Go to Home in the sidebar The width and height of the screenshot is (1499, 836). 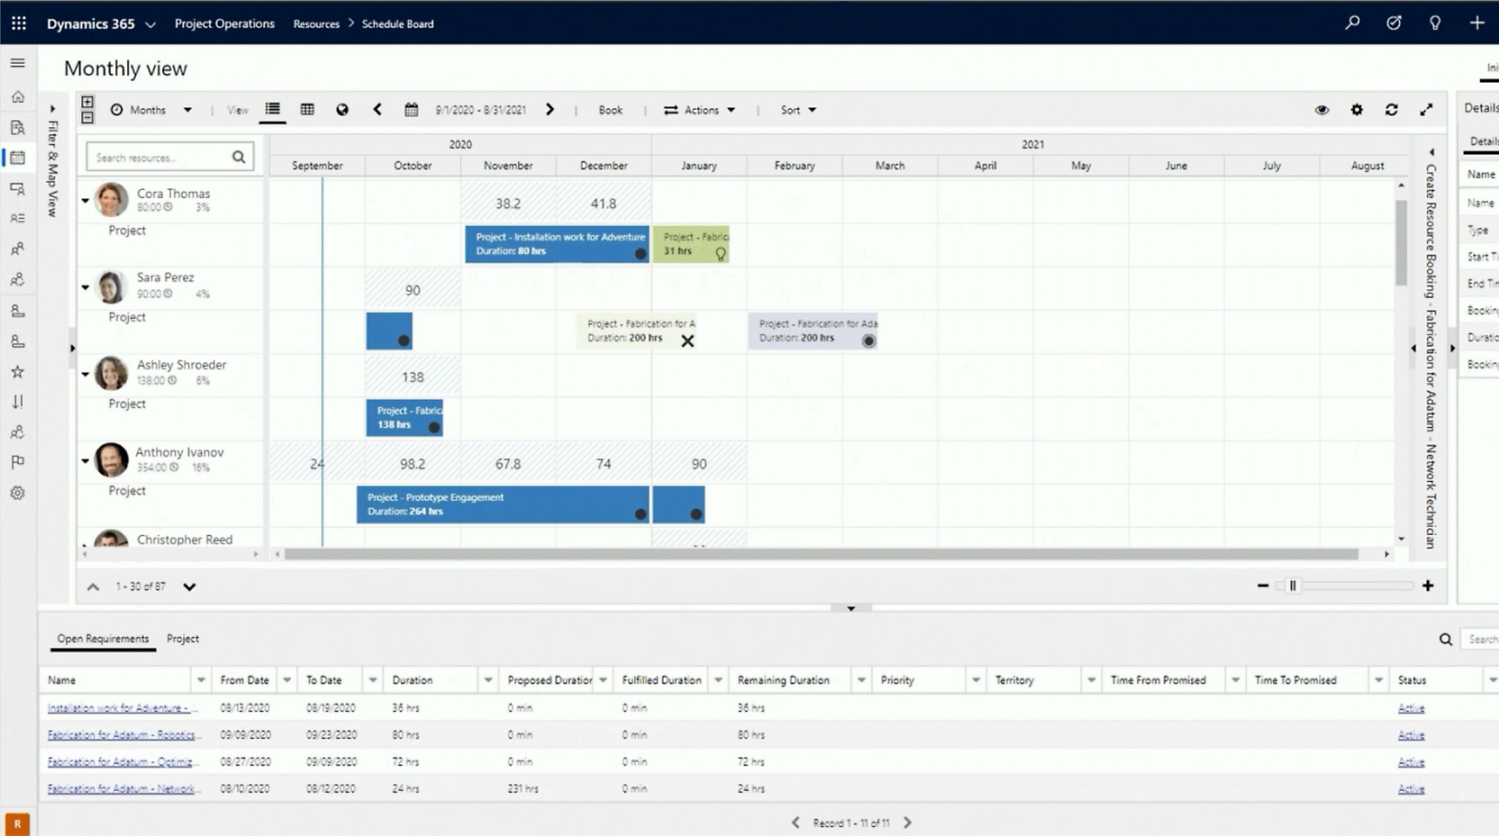coord(17,96)
